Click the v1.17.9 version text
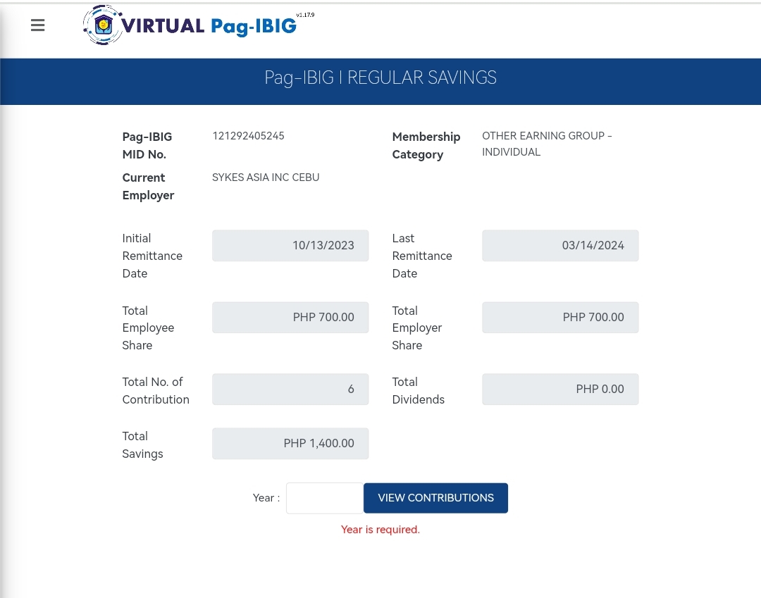Screen dimensions: 761x598 pyautogui.click(x=305, y=15)
